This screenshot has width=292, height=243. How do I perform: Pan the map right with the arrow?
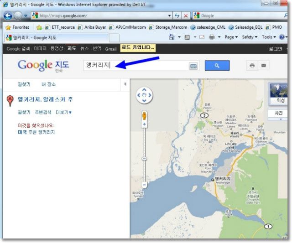tap(150, 95)
